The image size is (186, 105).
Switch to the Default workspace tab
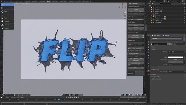(x=49, y=1)
